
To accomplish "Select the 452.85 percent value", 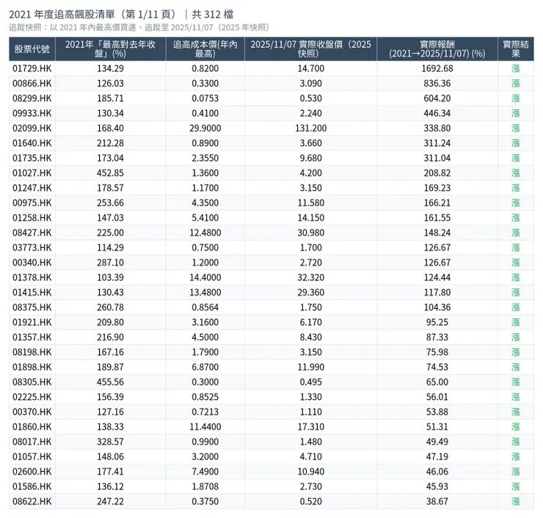I will (110, 172).
